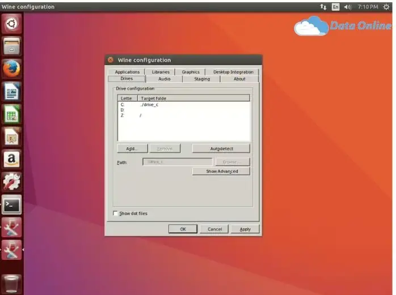Click the Show Advanced button
The width and height of the screenshot is (396, 295).
(x=221, y=171)
